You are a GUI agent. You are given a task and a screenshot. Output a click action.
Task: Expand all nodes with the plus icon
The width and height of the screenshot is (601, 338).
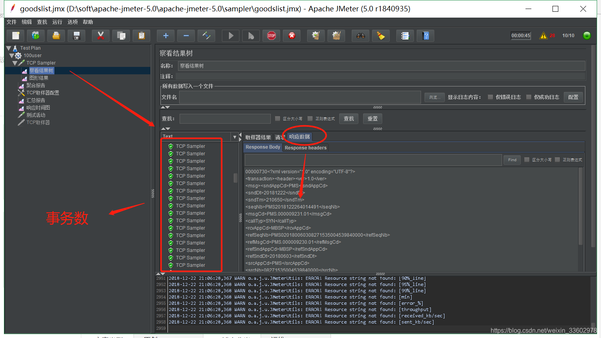click(166, 36)
